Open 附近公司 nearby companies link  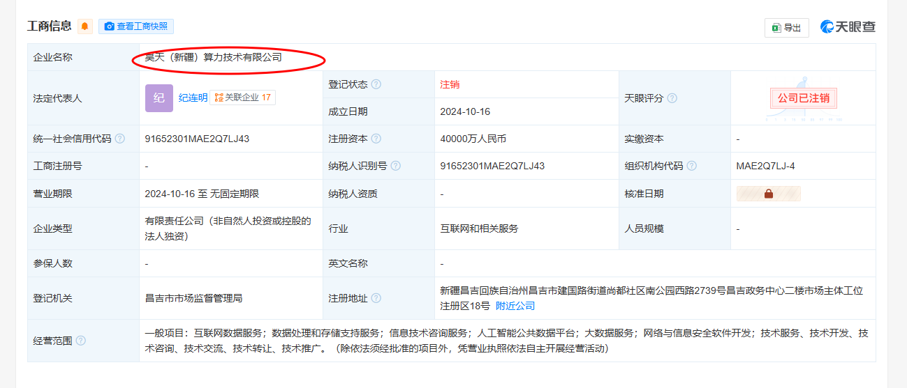pyautogui.click(x=515, y=306)
